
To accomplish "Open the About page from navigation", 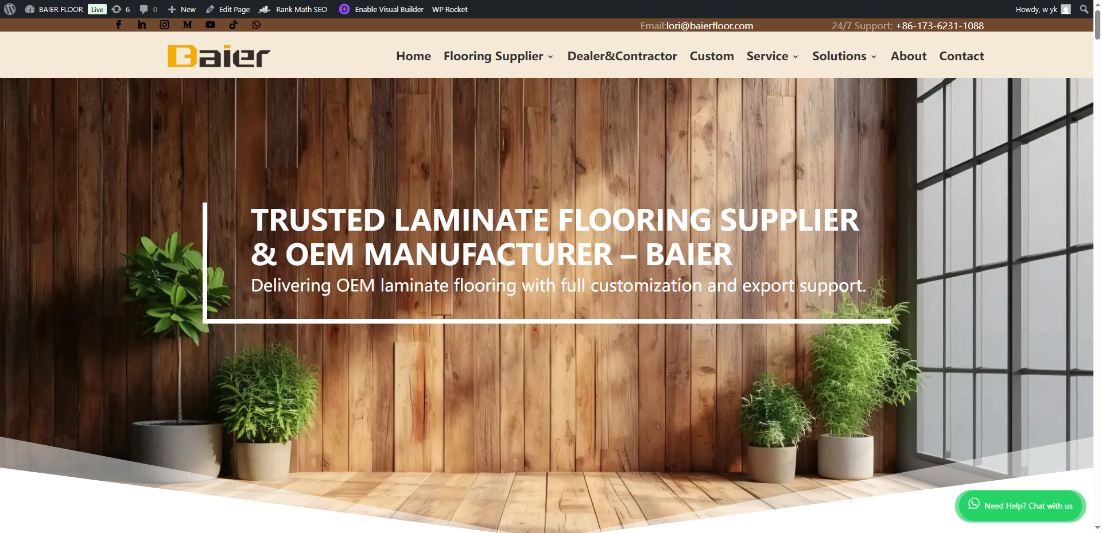I will [909, 56].
